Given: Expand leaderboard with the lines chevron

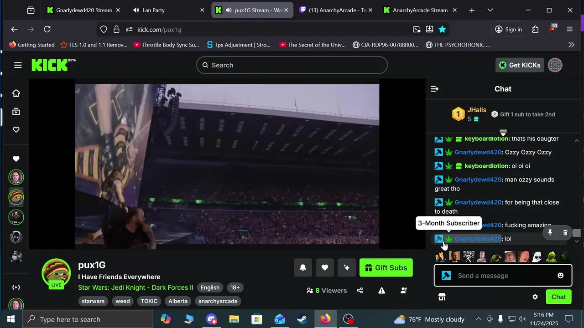Looking at the screenshot, I should pyautogui.click(x=503, y=133).
